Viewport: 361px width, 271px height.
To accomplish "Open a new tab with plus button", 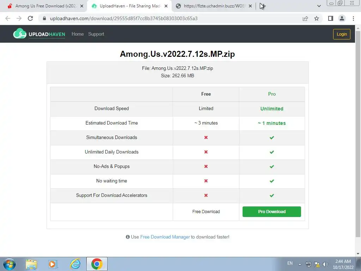I will tap(263, 6).
